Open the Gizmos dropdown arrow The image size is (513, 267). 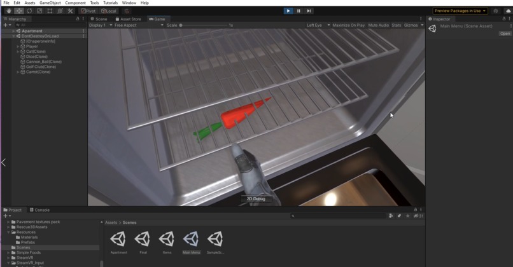(422, 25)
